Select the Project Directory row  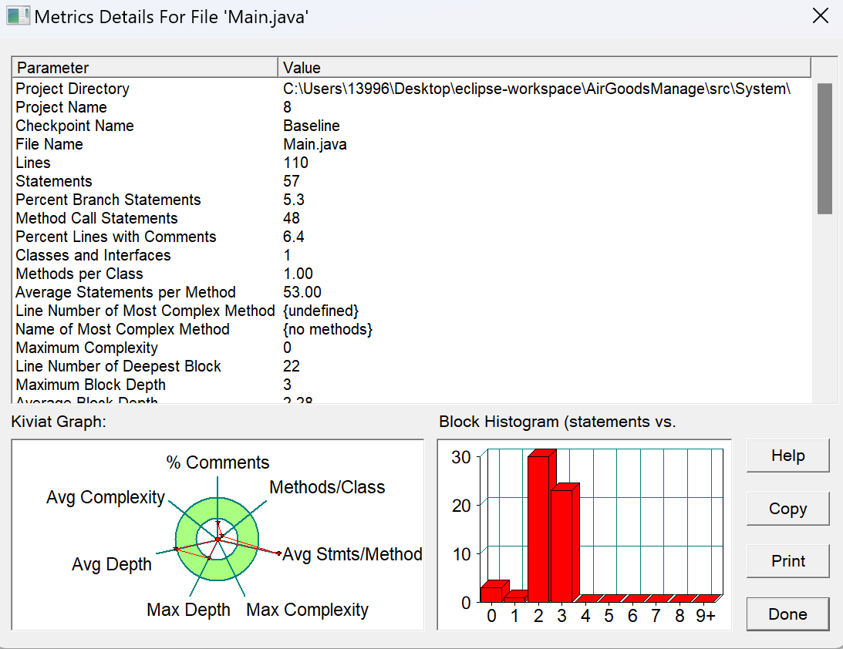pos(411,89)
